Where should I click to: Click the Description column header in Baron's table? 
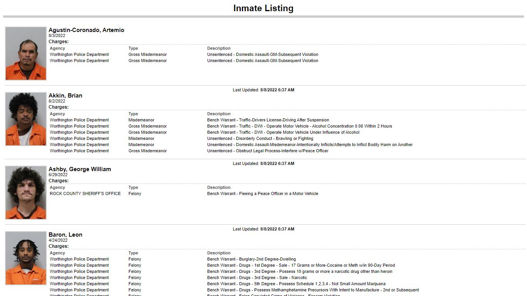[x=219, y=253]
